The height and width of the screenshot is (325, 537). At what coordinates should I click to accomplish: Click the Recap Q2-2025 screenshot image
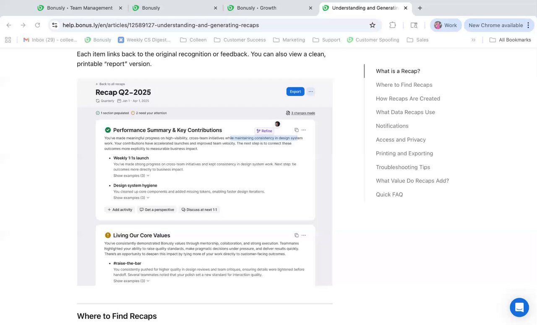[x=205, y=182]
